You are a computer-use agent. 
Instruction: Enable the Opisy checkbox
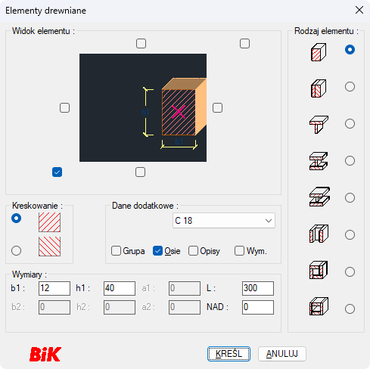193,251
